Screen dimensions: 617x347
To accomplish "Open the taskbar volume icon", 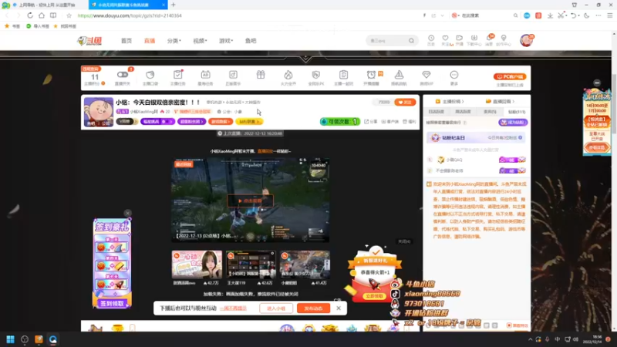I will (x=575, y=339).
